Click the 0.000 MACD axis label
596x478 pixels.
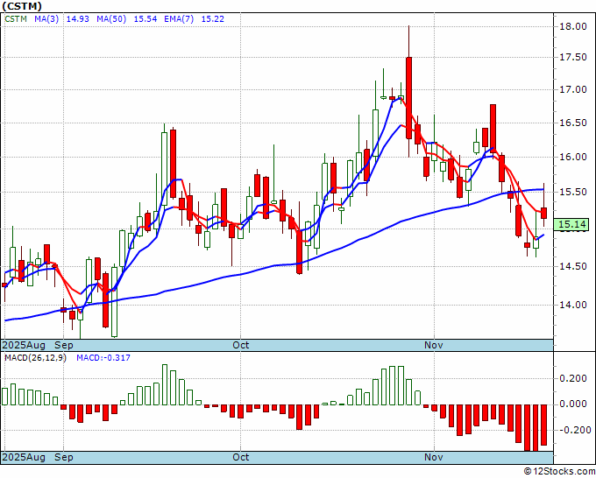coord(573,404)
